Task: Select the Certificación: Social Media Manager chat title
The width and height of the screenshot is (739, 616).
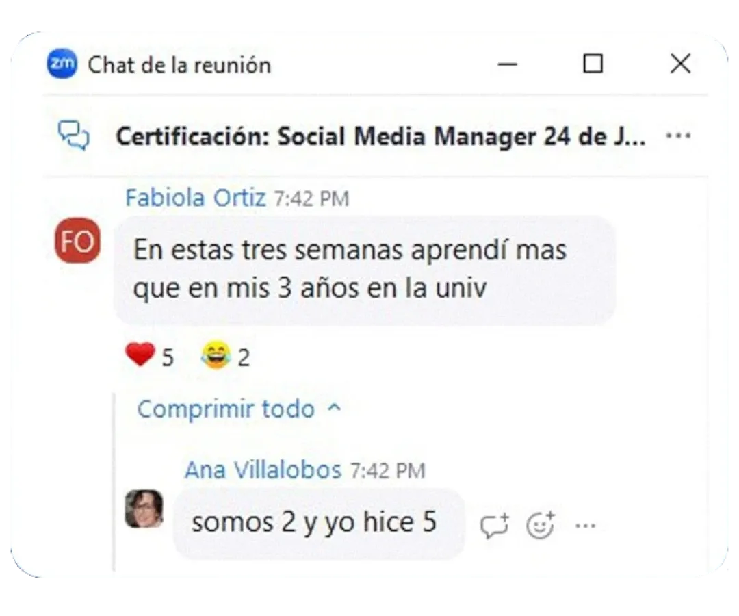Action: (381, 136)
